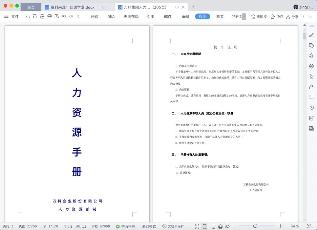Viewport: 317px width, 230px height.
Task: Click the portrait image icon in sidebar
Action: 311,118
